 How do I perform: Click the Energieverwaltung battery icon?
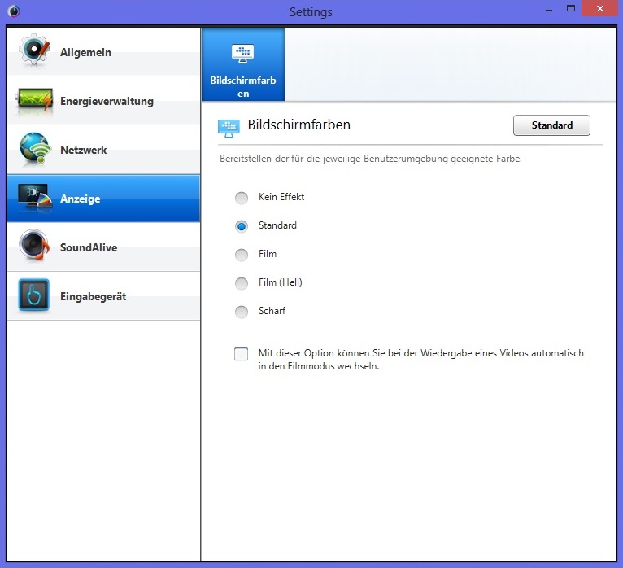pyautogui.click(x=34, y=100)
